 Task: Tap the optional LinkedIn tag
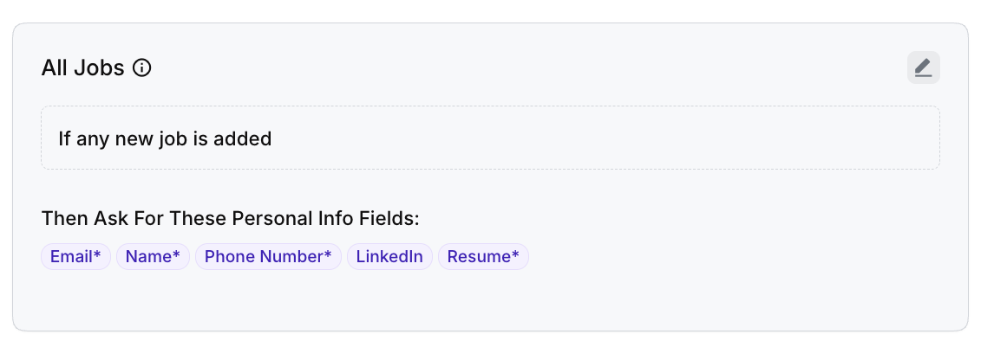click(x=389, y=257)
